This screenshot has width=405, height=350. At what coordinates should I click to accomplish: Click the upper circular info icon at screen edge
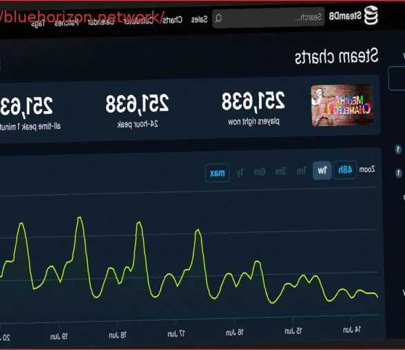[398, 150]
